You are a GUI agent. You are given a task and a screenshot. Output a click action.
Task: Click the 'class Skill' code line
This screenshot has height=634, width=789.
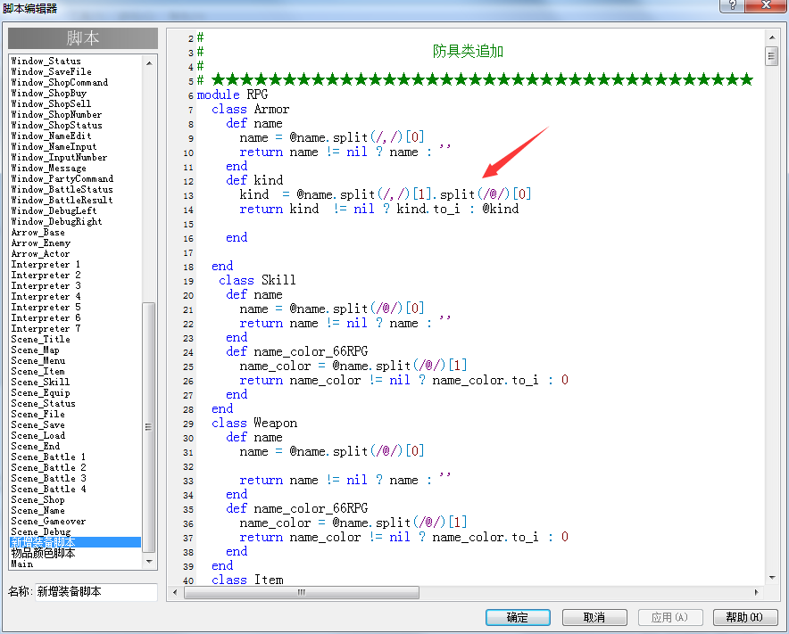pyautogui.click(x=257, y=280)
